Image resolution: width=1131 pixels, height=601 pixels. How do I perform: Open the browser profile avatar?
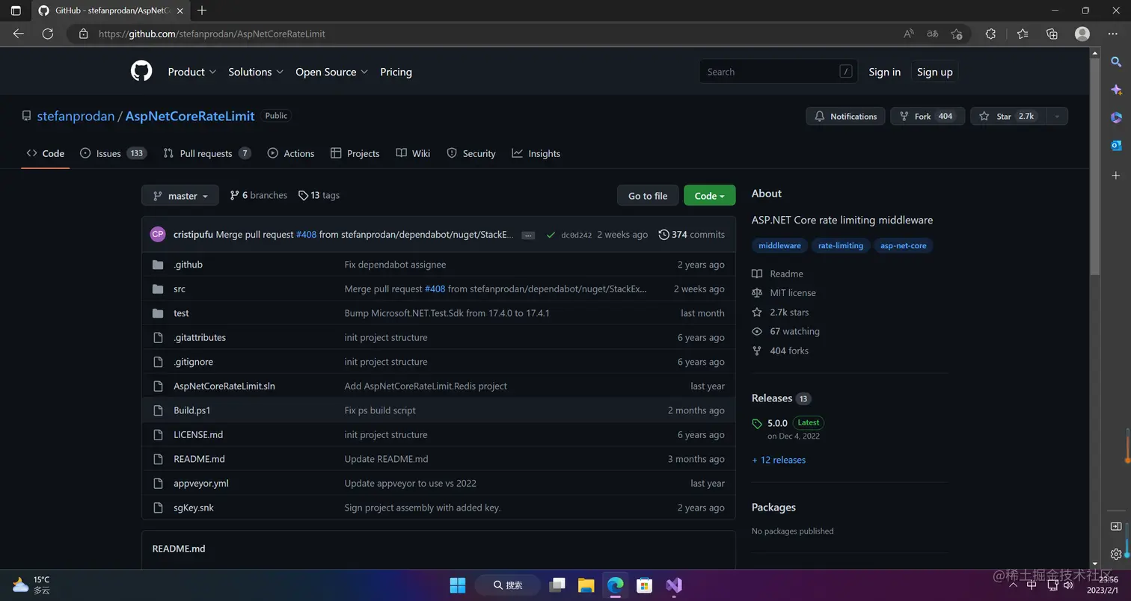tap(1082, 34)
